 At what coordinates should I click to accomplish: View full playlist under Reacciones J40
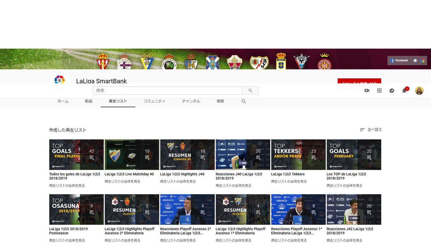click(x=233, y=185)
